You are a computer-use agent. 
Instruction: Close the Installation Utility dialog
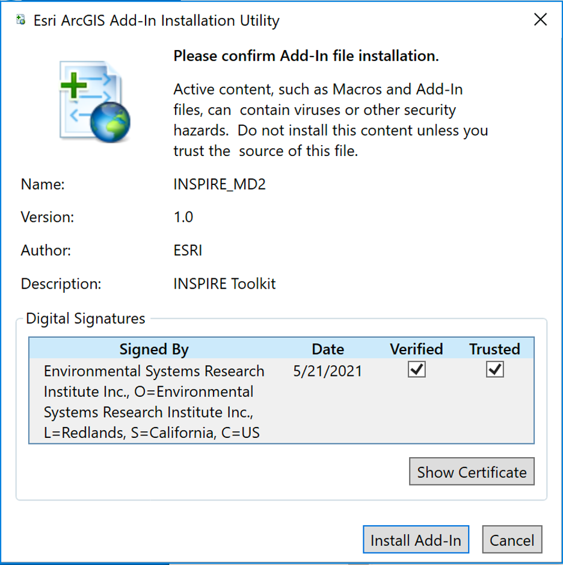pyautogui.click(x=540, y=19)
